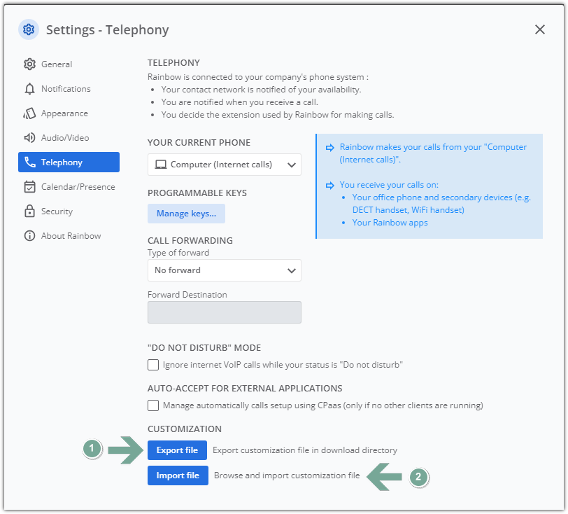Tick the CPaas auto-accept calls checkbox

(153, 405)
